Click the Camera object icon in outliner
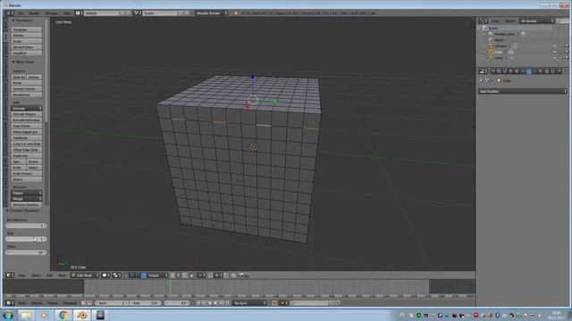Image resolution: width=572 pixels, height=321 pixels. point(491,46)
